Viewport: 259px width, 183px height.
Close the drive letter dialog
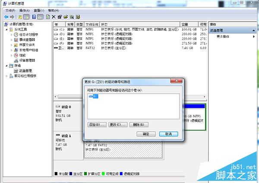coord(177,81)
